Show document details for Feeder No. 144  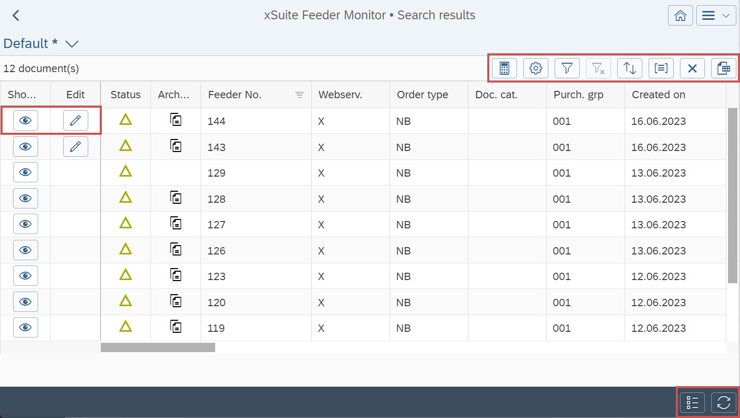[x=25, y=120]
